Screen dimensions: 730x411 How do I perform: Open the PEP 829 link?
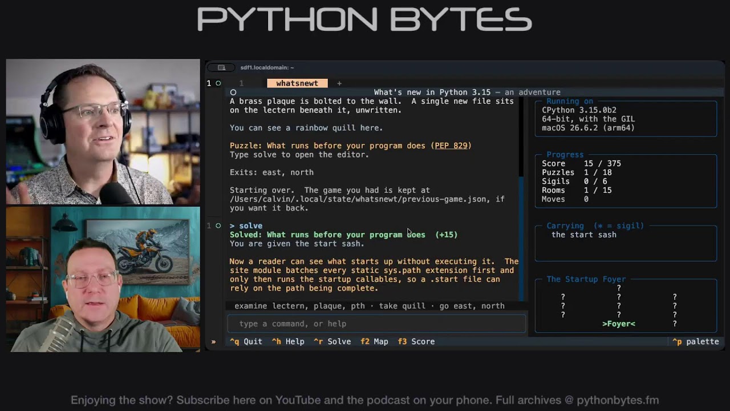[451, 146]
